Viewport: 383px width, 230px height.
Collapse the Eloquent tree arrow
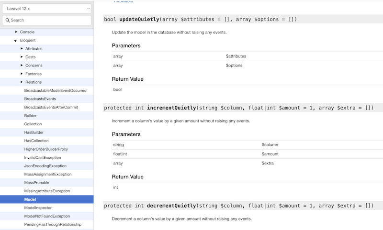click(x=16, y=41)
